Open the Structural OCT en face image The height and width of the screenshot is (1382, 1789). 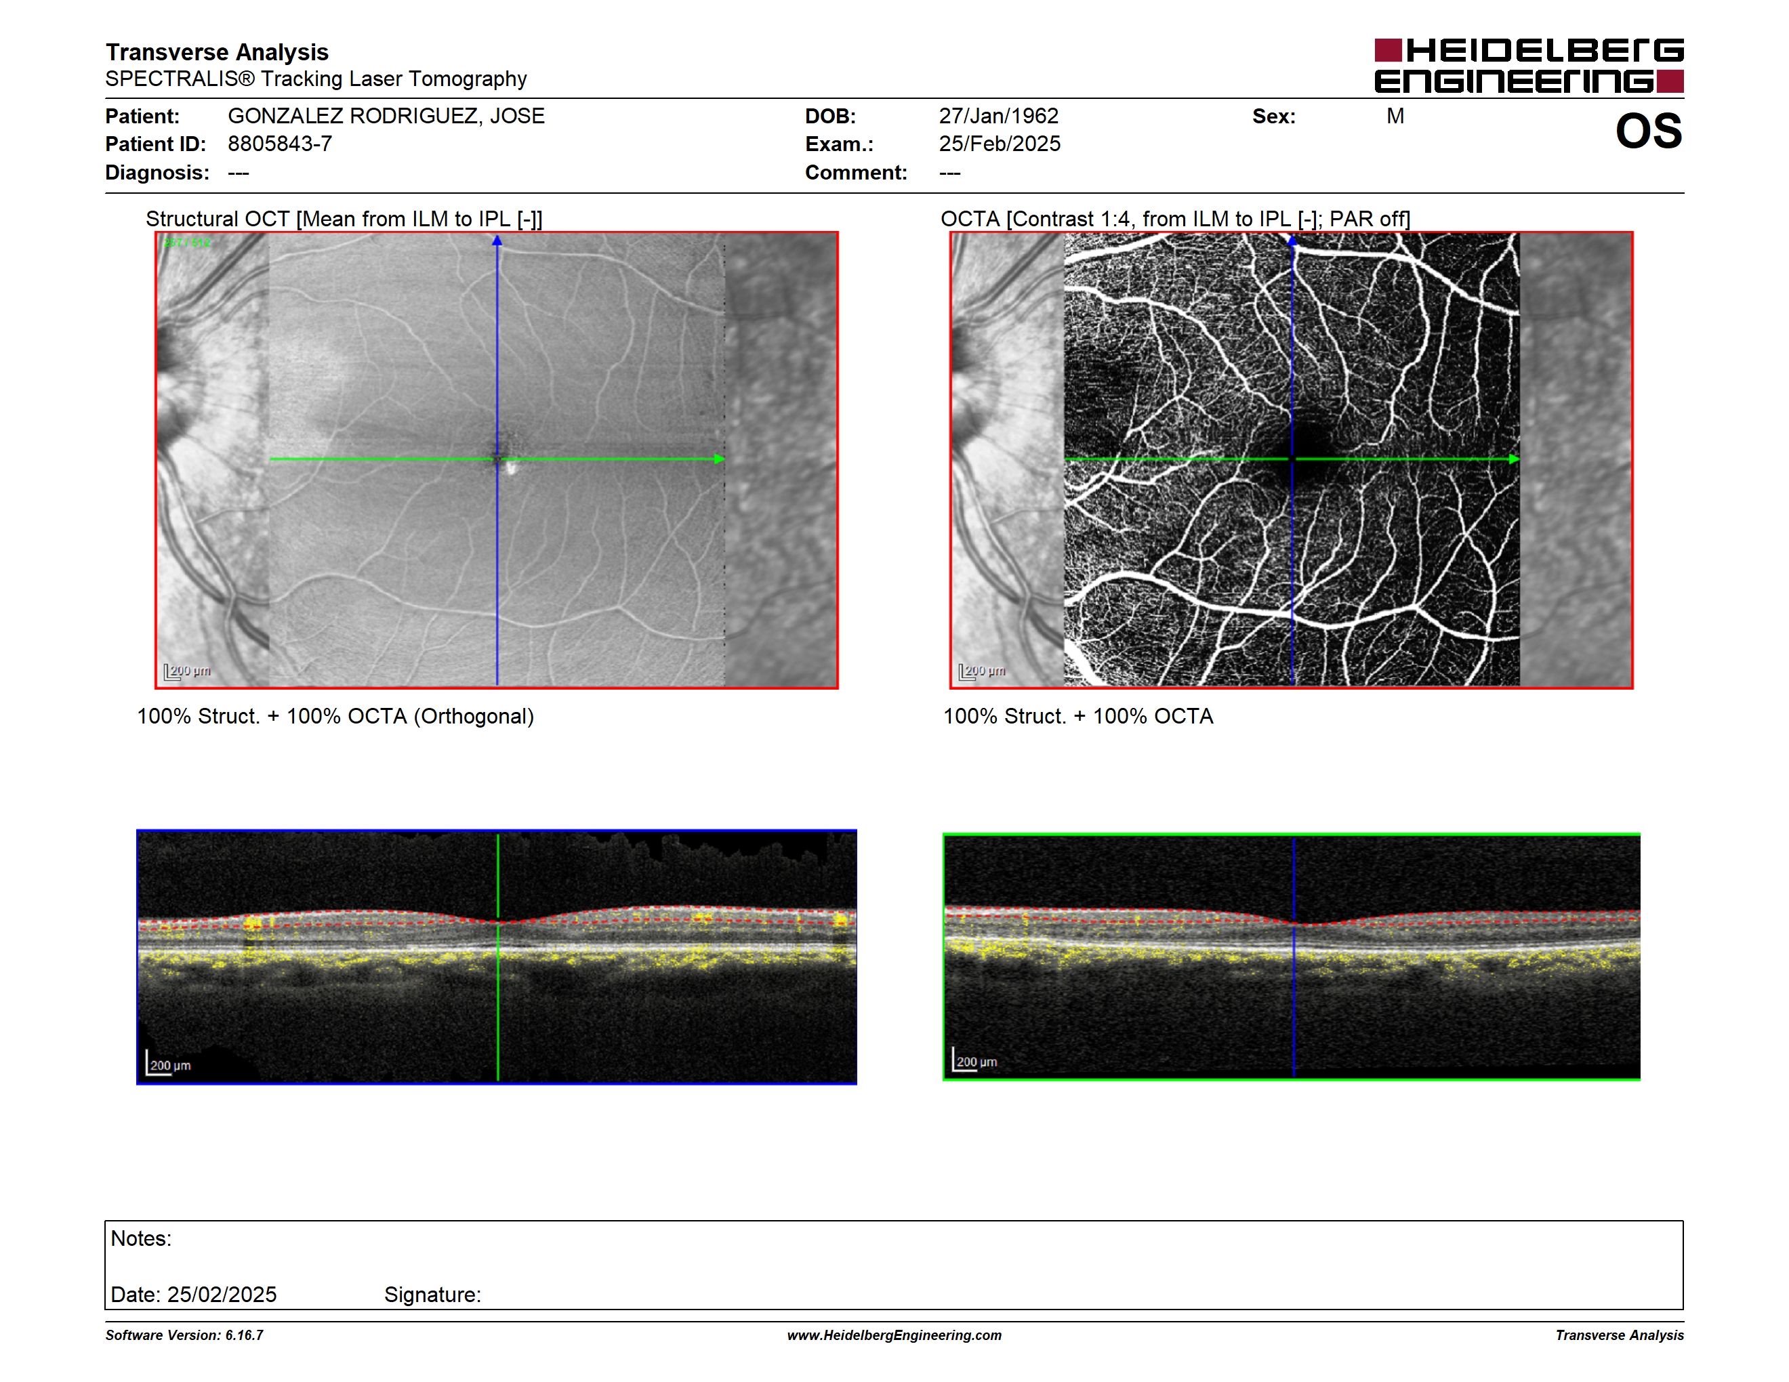497,460
